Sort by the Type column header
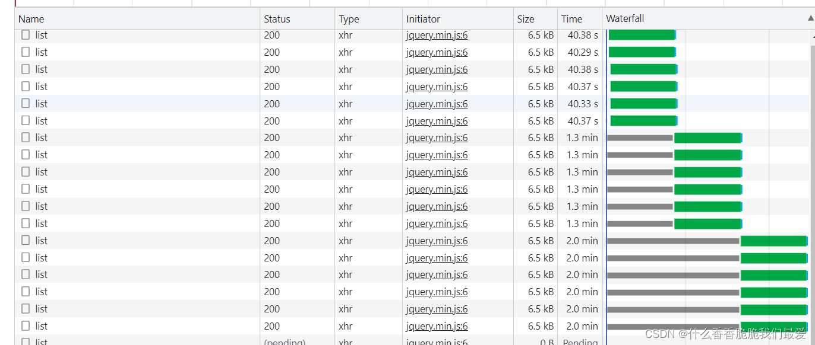 [x=349, y=19]
